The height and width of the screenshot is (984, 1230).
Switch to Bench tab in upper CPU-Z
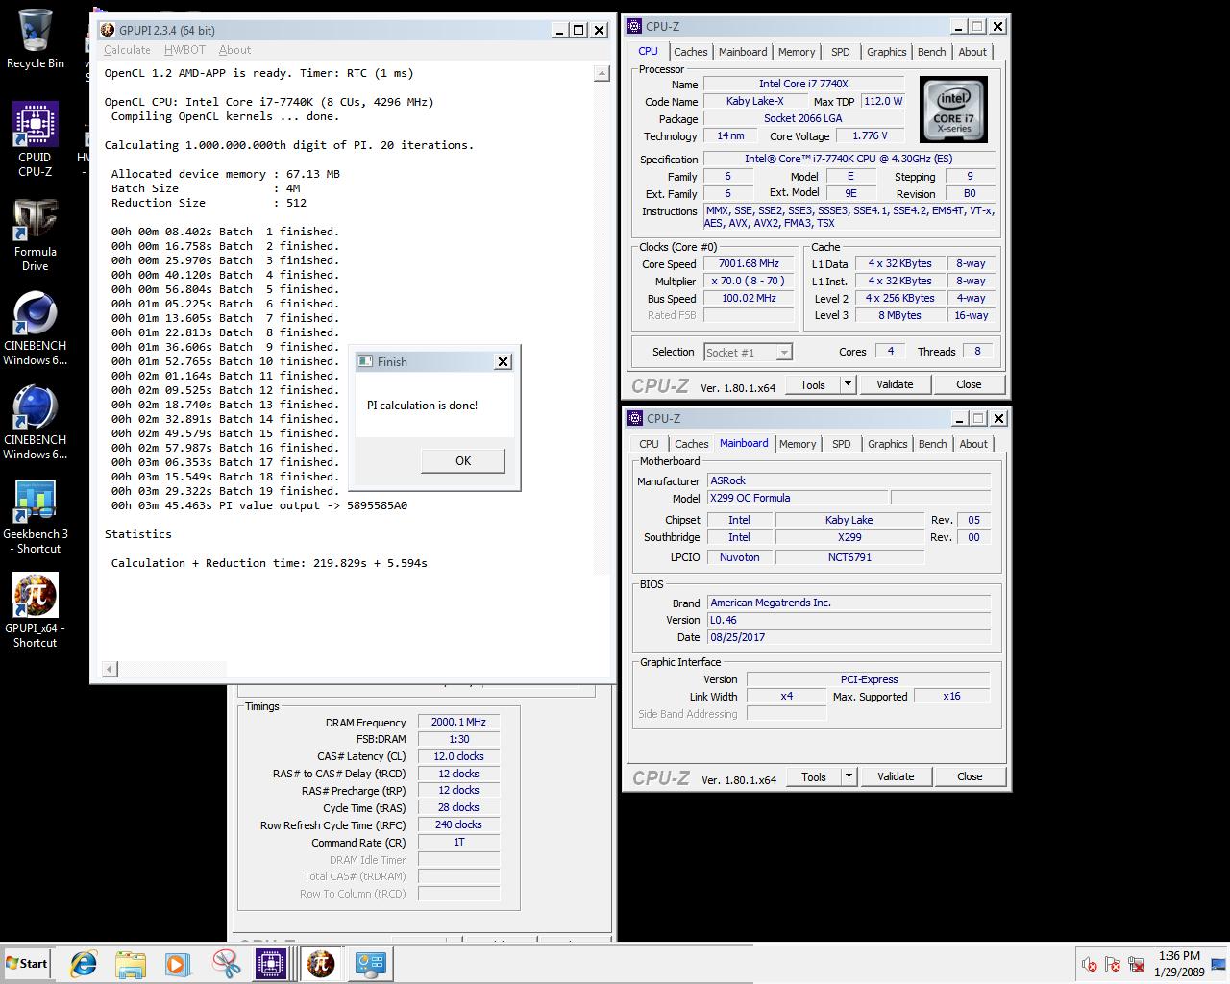[x=931, y=52]
